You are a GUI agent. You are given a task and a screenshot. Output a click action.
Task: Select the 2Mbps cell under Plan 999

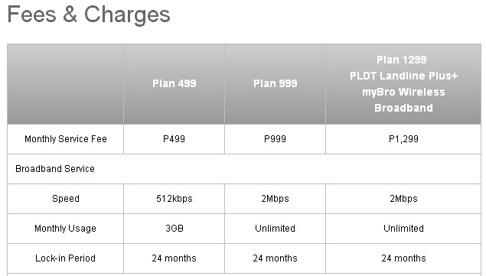276,199
